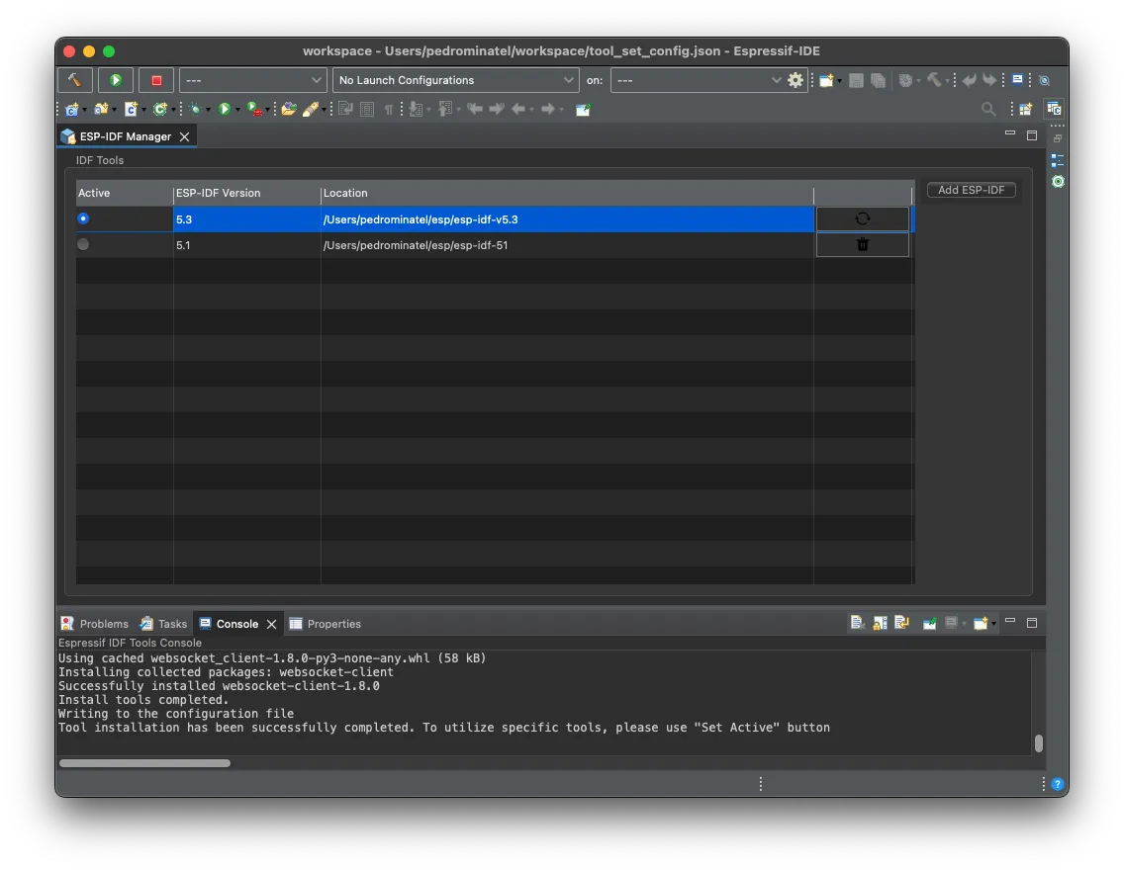Open launch target settings gear
Viewport: 1124px width, 870px height.
(796, 80)
